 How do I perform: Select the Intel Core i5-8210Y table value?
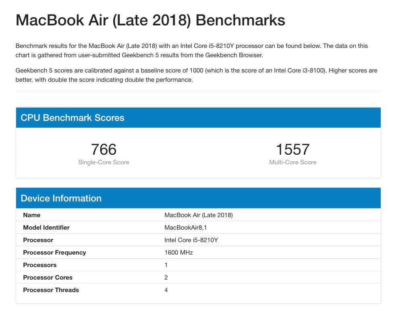click(x=191, y=240)
